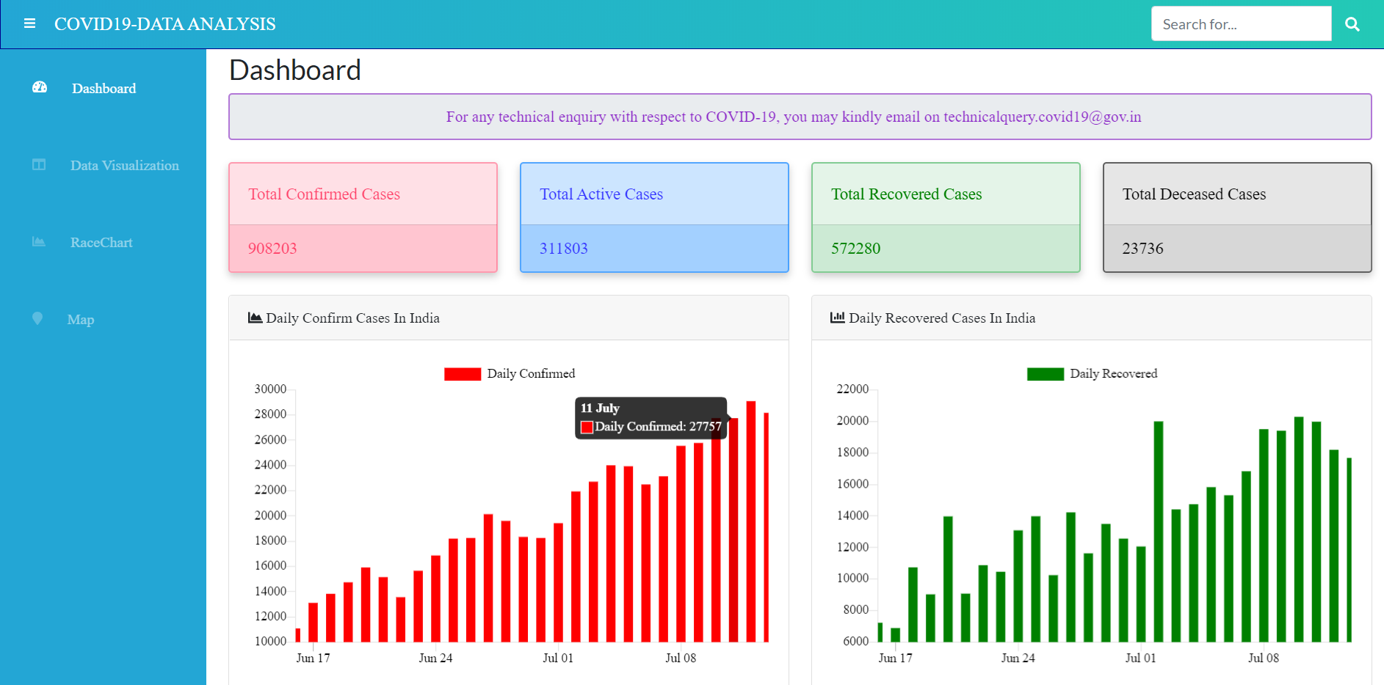Viewport: 1384px width, 685px height.
Task: Select the Dashboard speedometer icon
Action: point(38,87)
